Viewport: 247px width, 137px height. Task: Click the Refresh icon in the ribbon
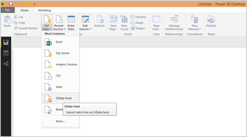pos(99,19)
